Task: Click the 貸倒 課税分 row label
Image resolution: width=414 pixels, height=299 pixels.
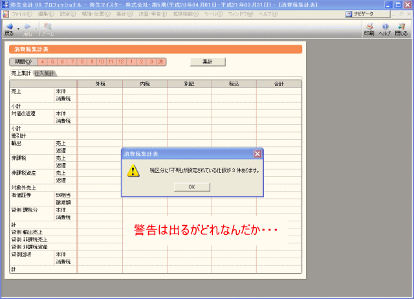Action: coord(25,210)
